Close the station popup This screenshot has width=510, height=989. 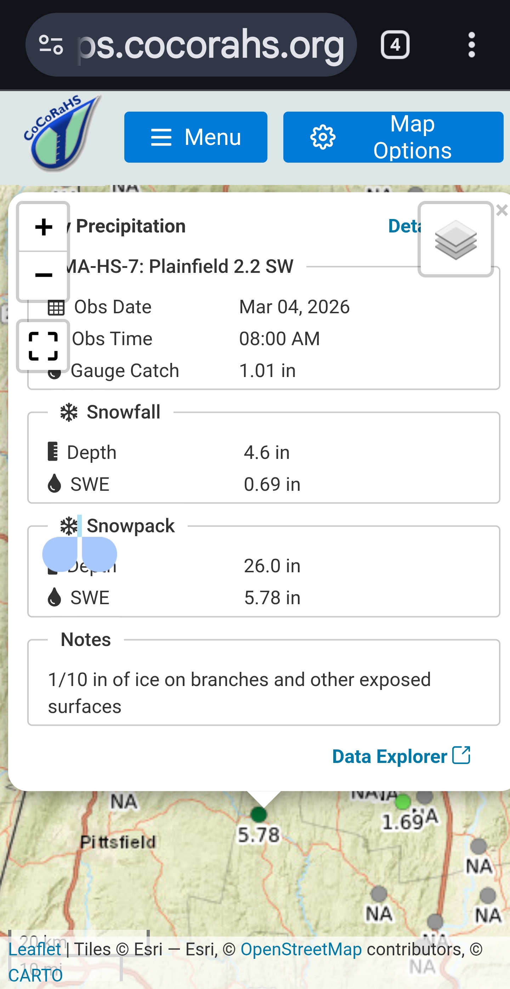coord(501,210)
